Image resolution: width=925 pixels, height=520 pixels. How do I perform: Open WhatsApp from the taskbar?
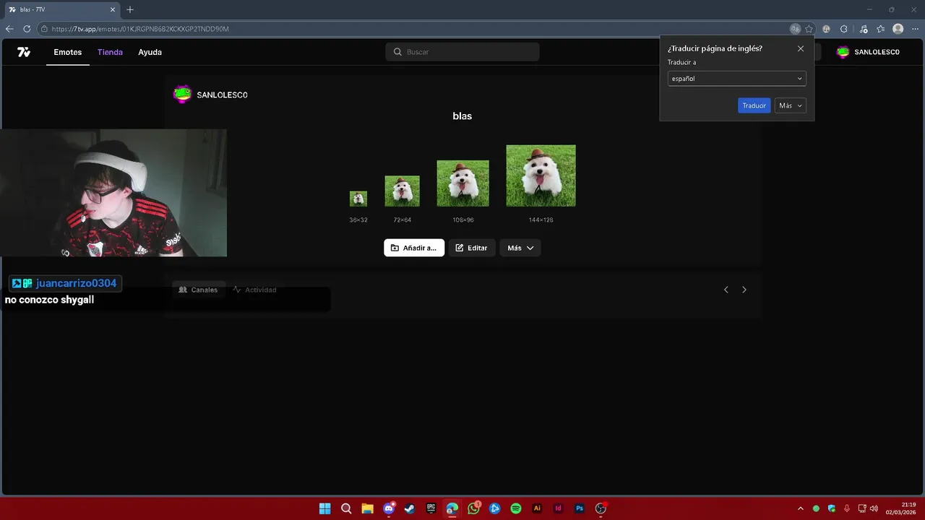[473, 508]
